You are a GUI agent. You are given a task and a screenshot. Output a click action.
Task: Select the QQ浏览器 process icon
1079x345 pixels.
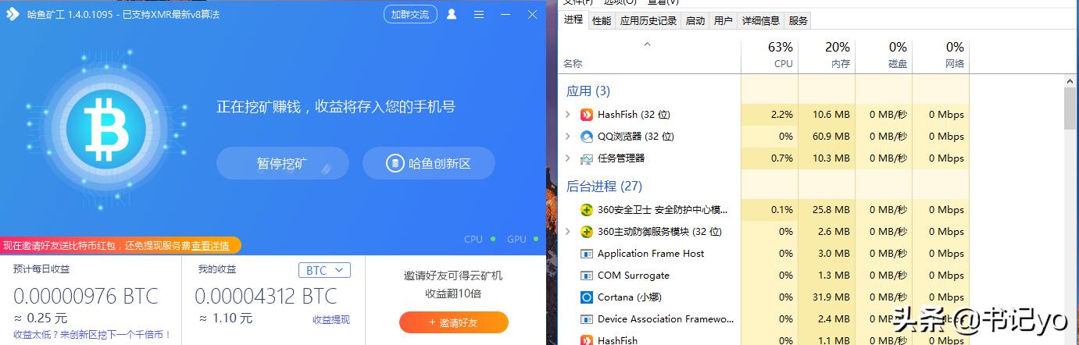[x=587, y=137]
